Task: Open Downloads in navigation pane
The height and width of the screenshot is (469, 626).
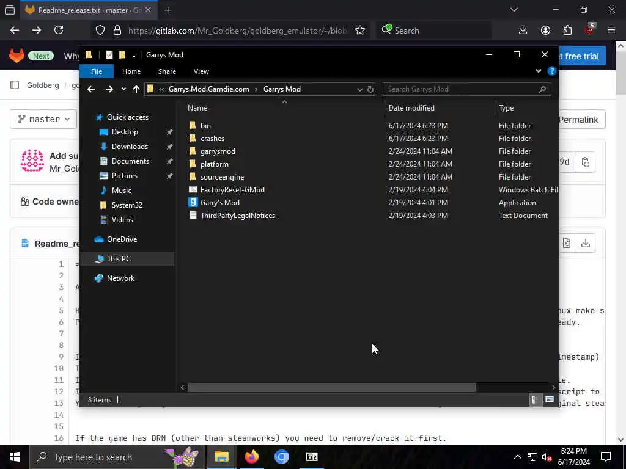Action: [130, 147]
